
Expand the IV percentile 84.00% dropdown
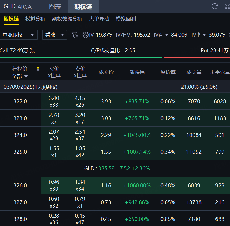pos(167,35)
